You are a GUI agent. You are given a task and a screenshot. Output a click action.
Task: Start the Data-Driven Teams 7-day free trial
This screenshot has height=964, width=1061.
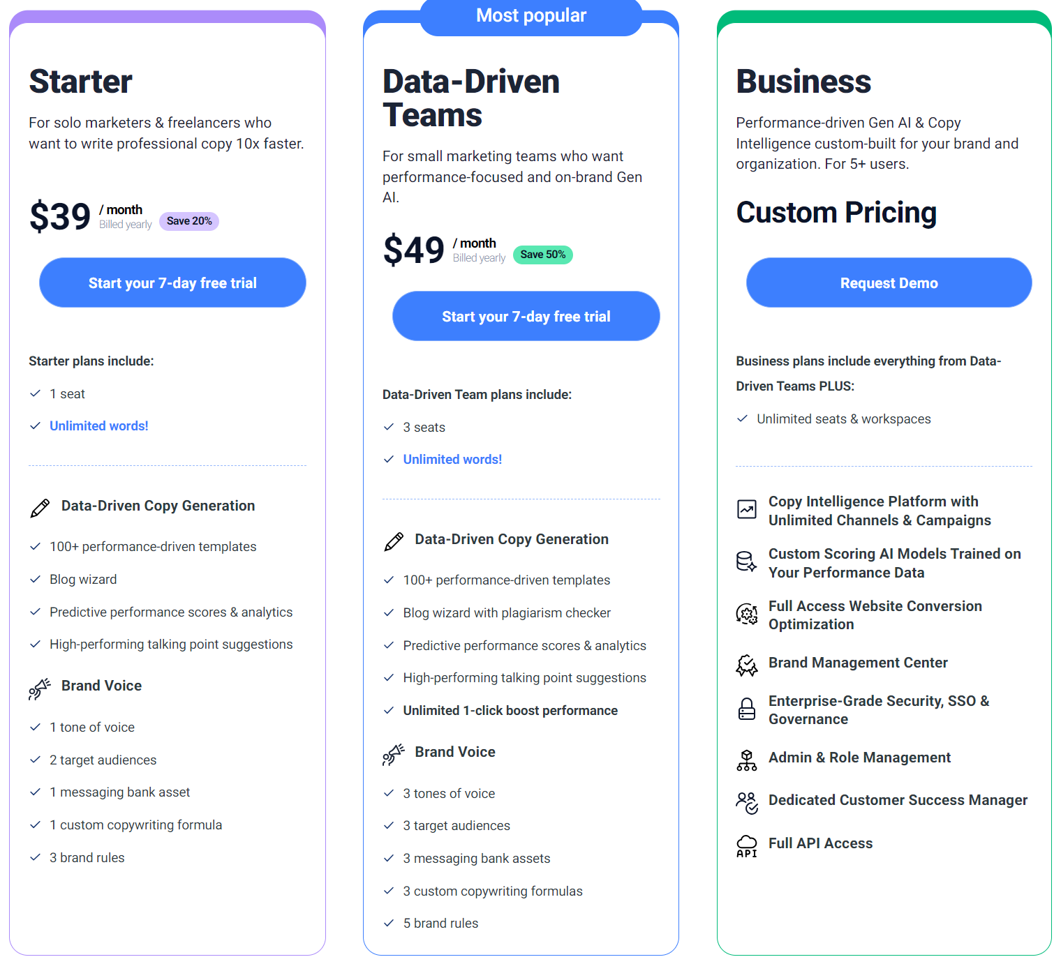526,316
